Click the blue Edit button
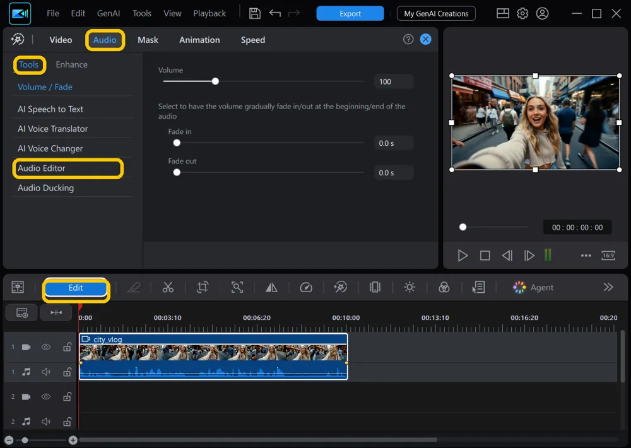Screen dimensions: 631x448 pyautogui.click(x=76, y=288)
